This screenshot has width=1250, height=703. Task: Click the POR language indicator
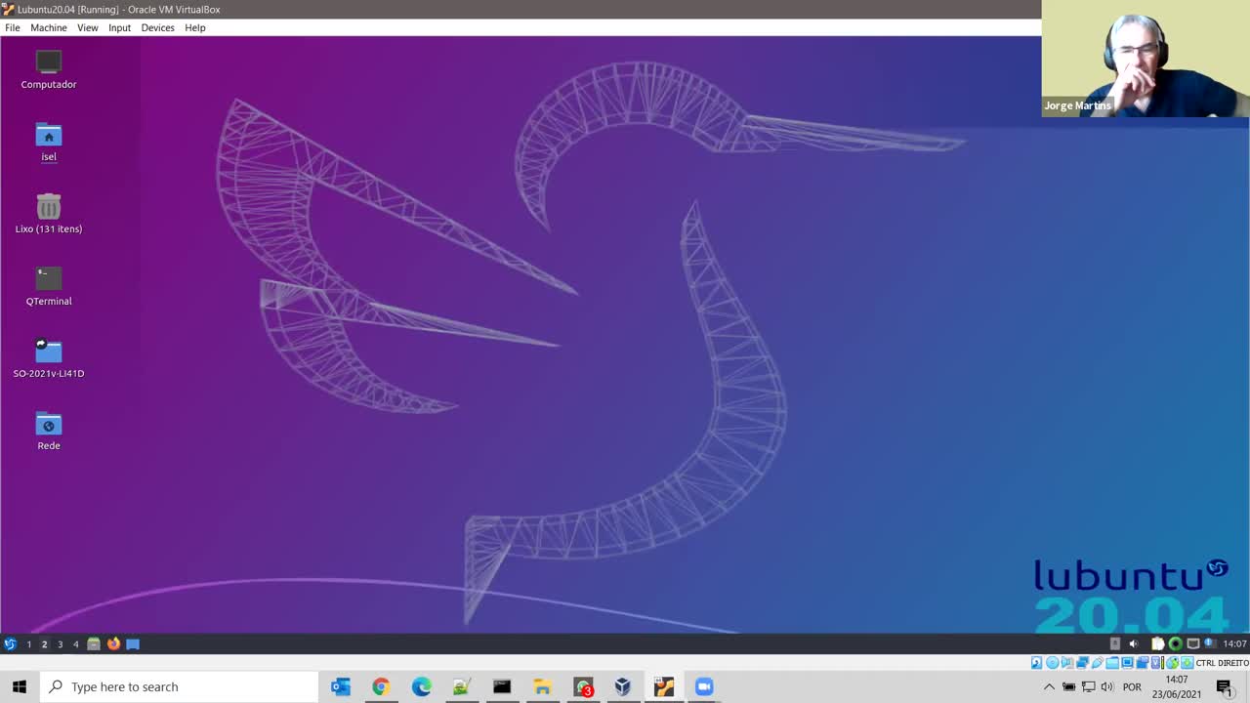coord(1132,686)
